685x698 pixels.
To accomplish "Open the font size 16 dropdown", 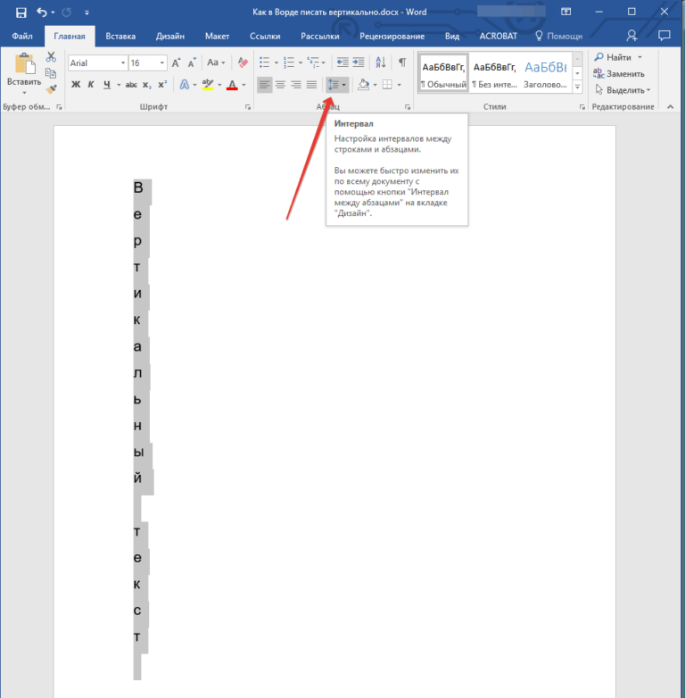I will pos(161,63).
